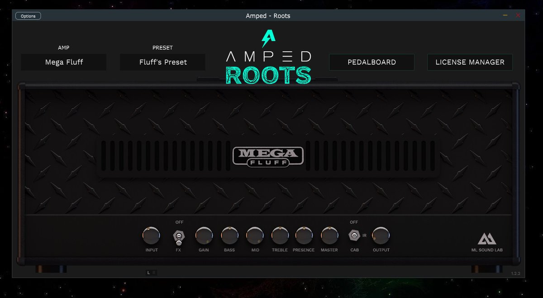Open the PRESET selector showing Fluff's Preset
The height and width of the screenshot is (298, 543).
pos(163,62)
